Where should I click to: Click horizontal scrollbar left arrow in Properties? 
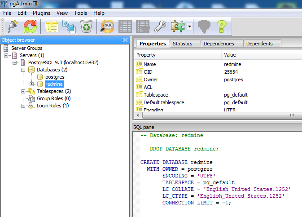click(x=138, y=115)
